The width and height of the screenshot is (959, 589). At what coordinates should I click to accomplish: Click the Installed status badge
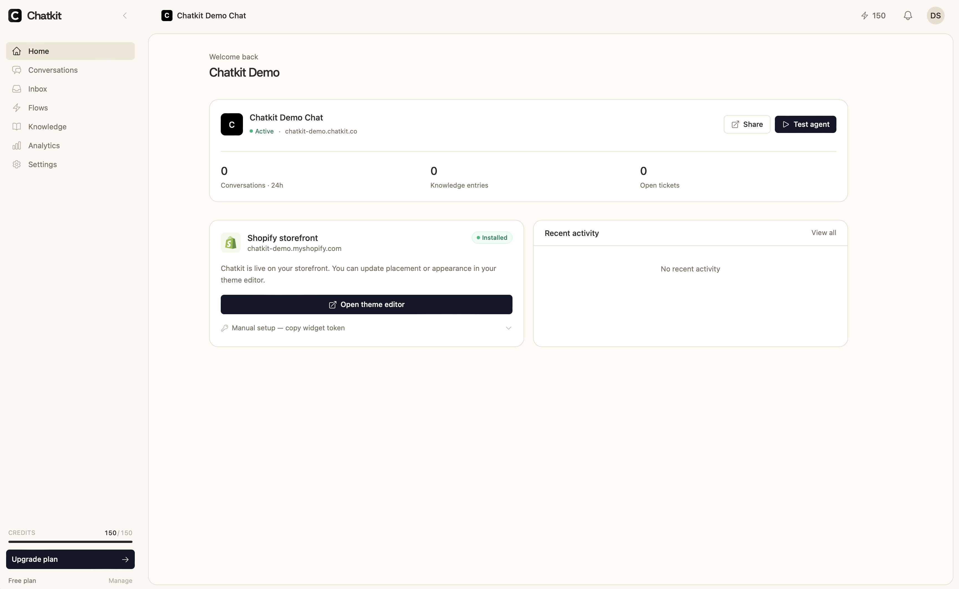pos(492,238)
